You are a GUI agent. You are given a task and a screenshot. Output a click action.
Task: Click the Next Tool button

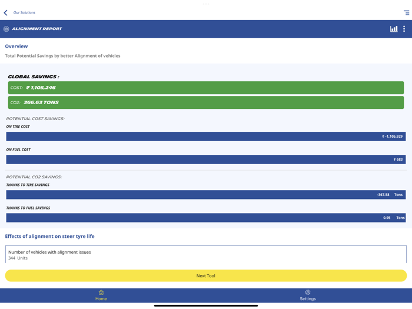pos(206,275)
